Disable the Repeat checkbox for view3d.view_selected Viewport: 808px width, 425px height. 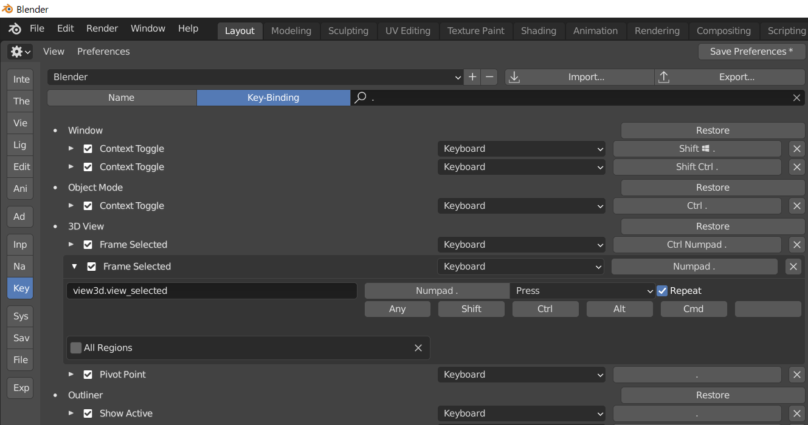pyautogui.click(x=661, y=290)
